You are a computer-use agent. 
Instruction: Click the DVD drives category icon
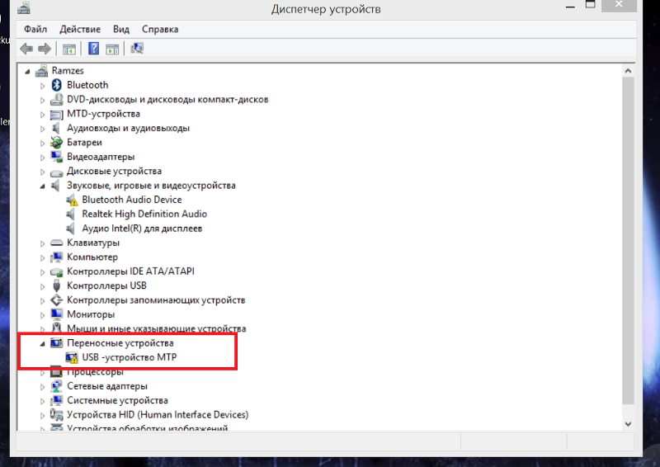pyautogui.click(x=56, y=100)
